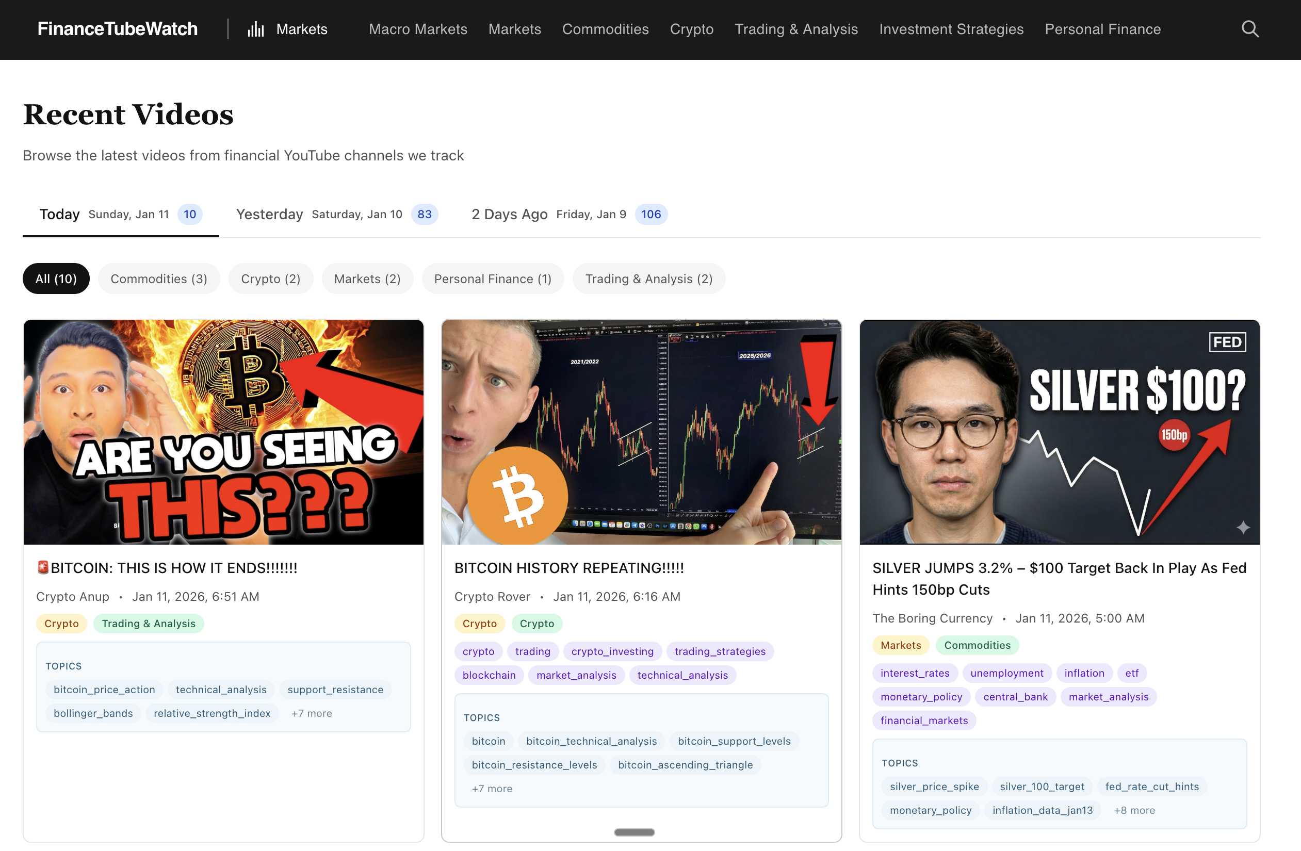Click the silver_price_spike topic tag
The image size is (1301, 851).
(934, 787)
